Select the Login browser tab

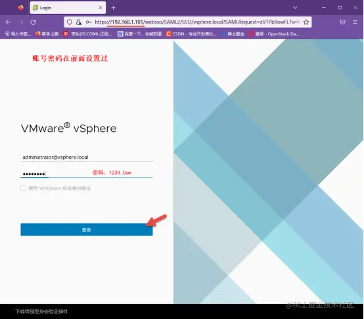(68, 8)
